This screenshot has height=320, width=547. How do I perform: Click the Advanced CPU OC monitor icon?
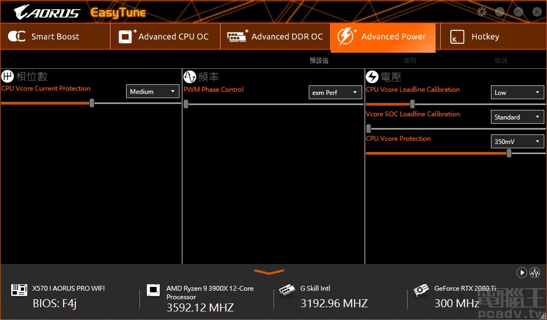[x=125, y=36]
